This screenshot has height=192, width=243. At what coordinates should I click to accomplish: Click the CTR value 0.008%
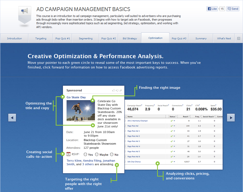point(201,109)
